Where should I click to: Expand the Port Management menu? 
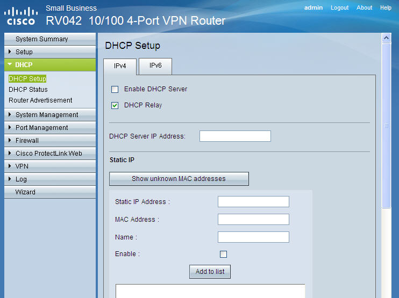tap(50, 128)
